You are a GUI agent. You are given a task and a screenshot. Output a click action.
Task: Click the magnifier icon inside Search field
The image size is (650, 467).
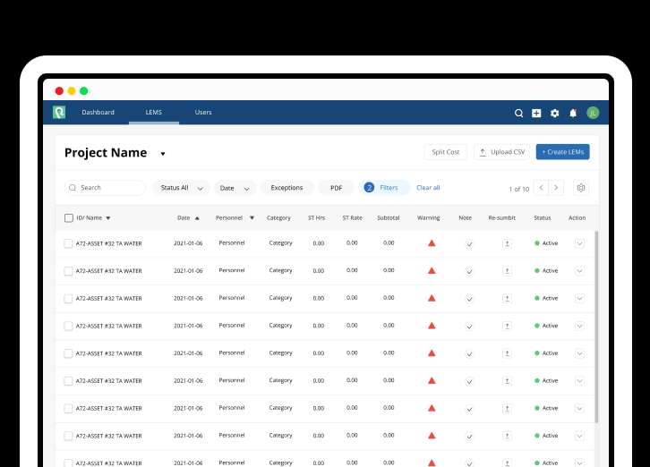(73, 188)
